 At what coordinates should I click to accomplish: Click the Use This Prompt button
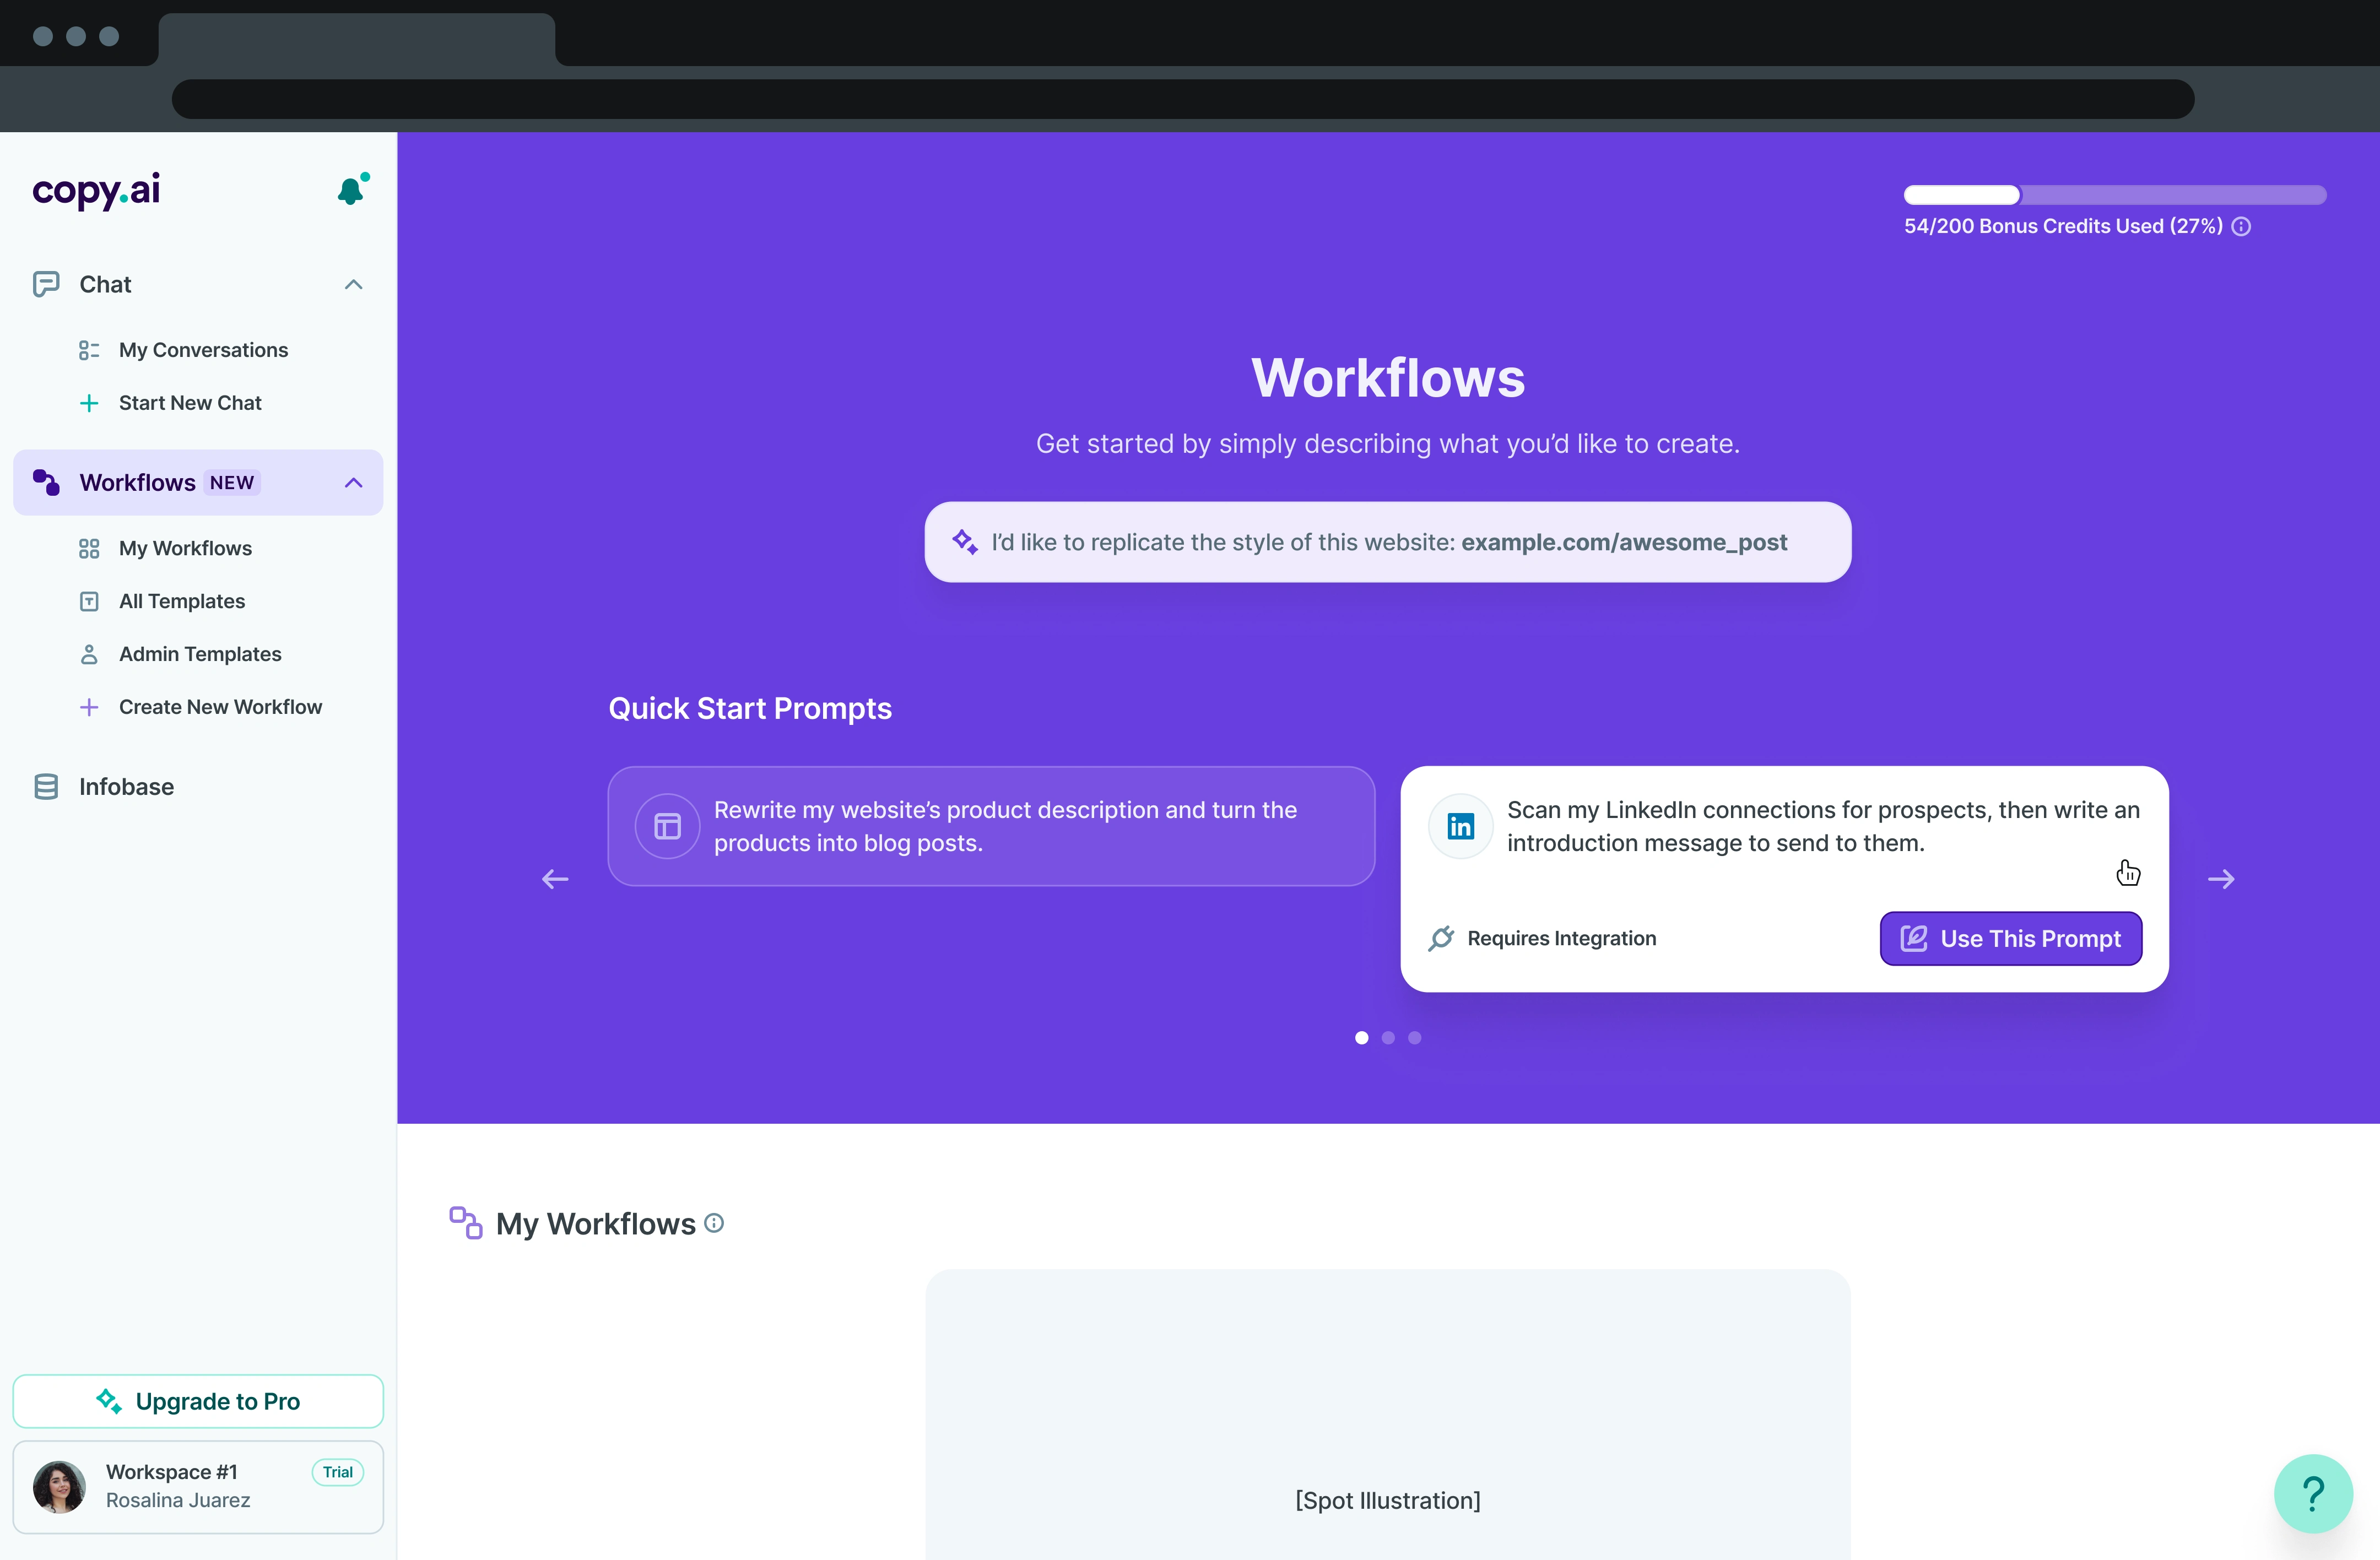[x=2010, y=938]
